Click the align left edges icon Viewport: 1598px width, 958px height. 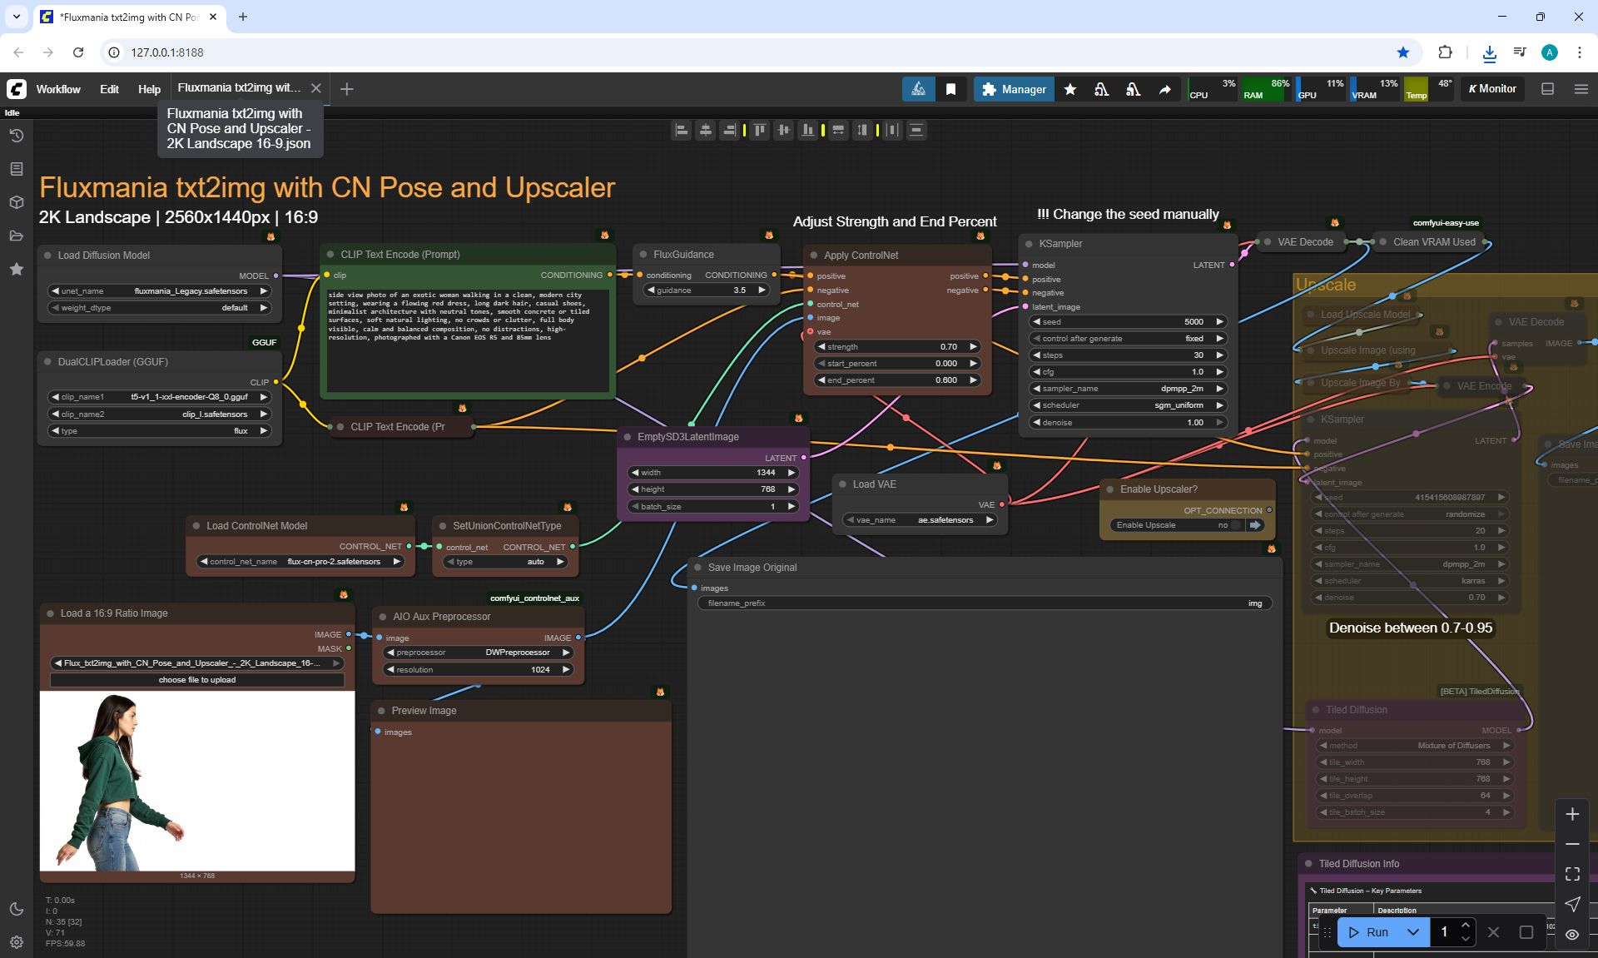682,130
